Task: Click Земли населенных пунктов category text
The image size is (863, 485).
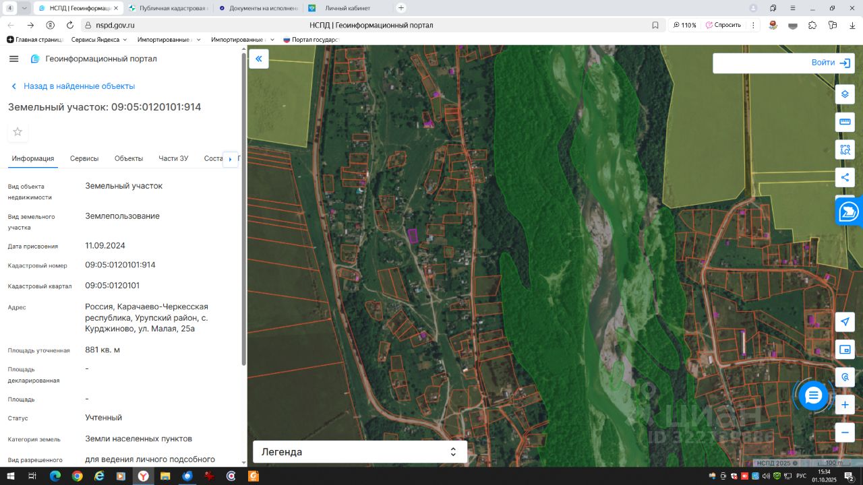Action: tap(138, 439)
